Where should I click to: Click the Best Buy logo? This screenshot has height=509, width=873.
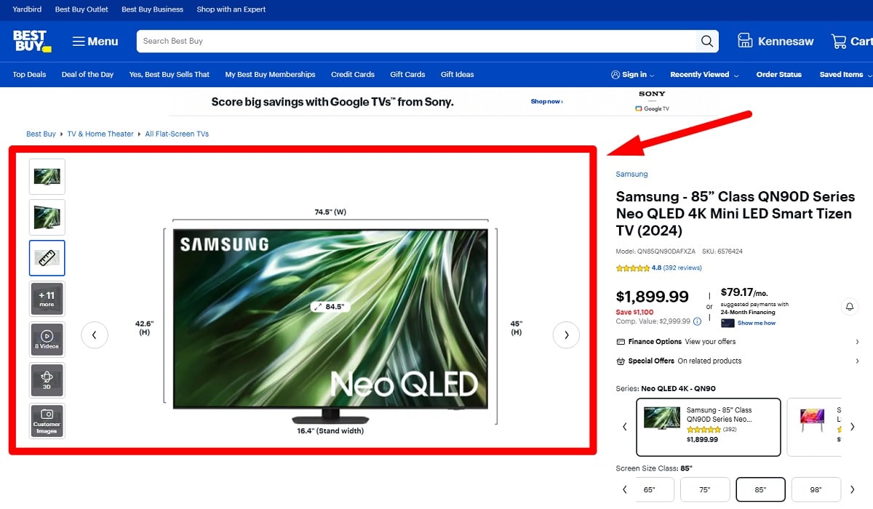31,41
